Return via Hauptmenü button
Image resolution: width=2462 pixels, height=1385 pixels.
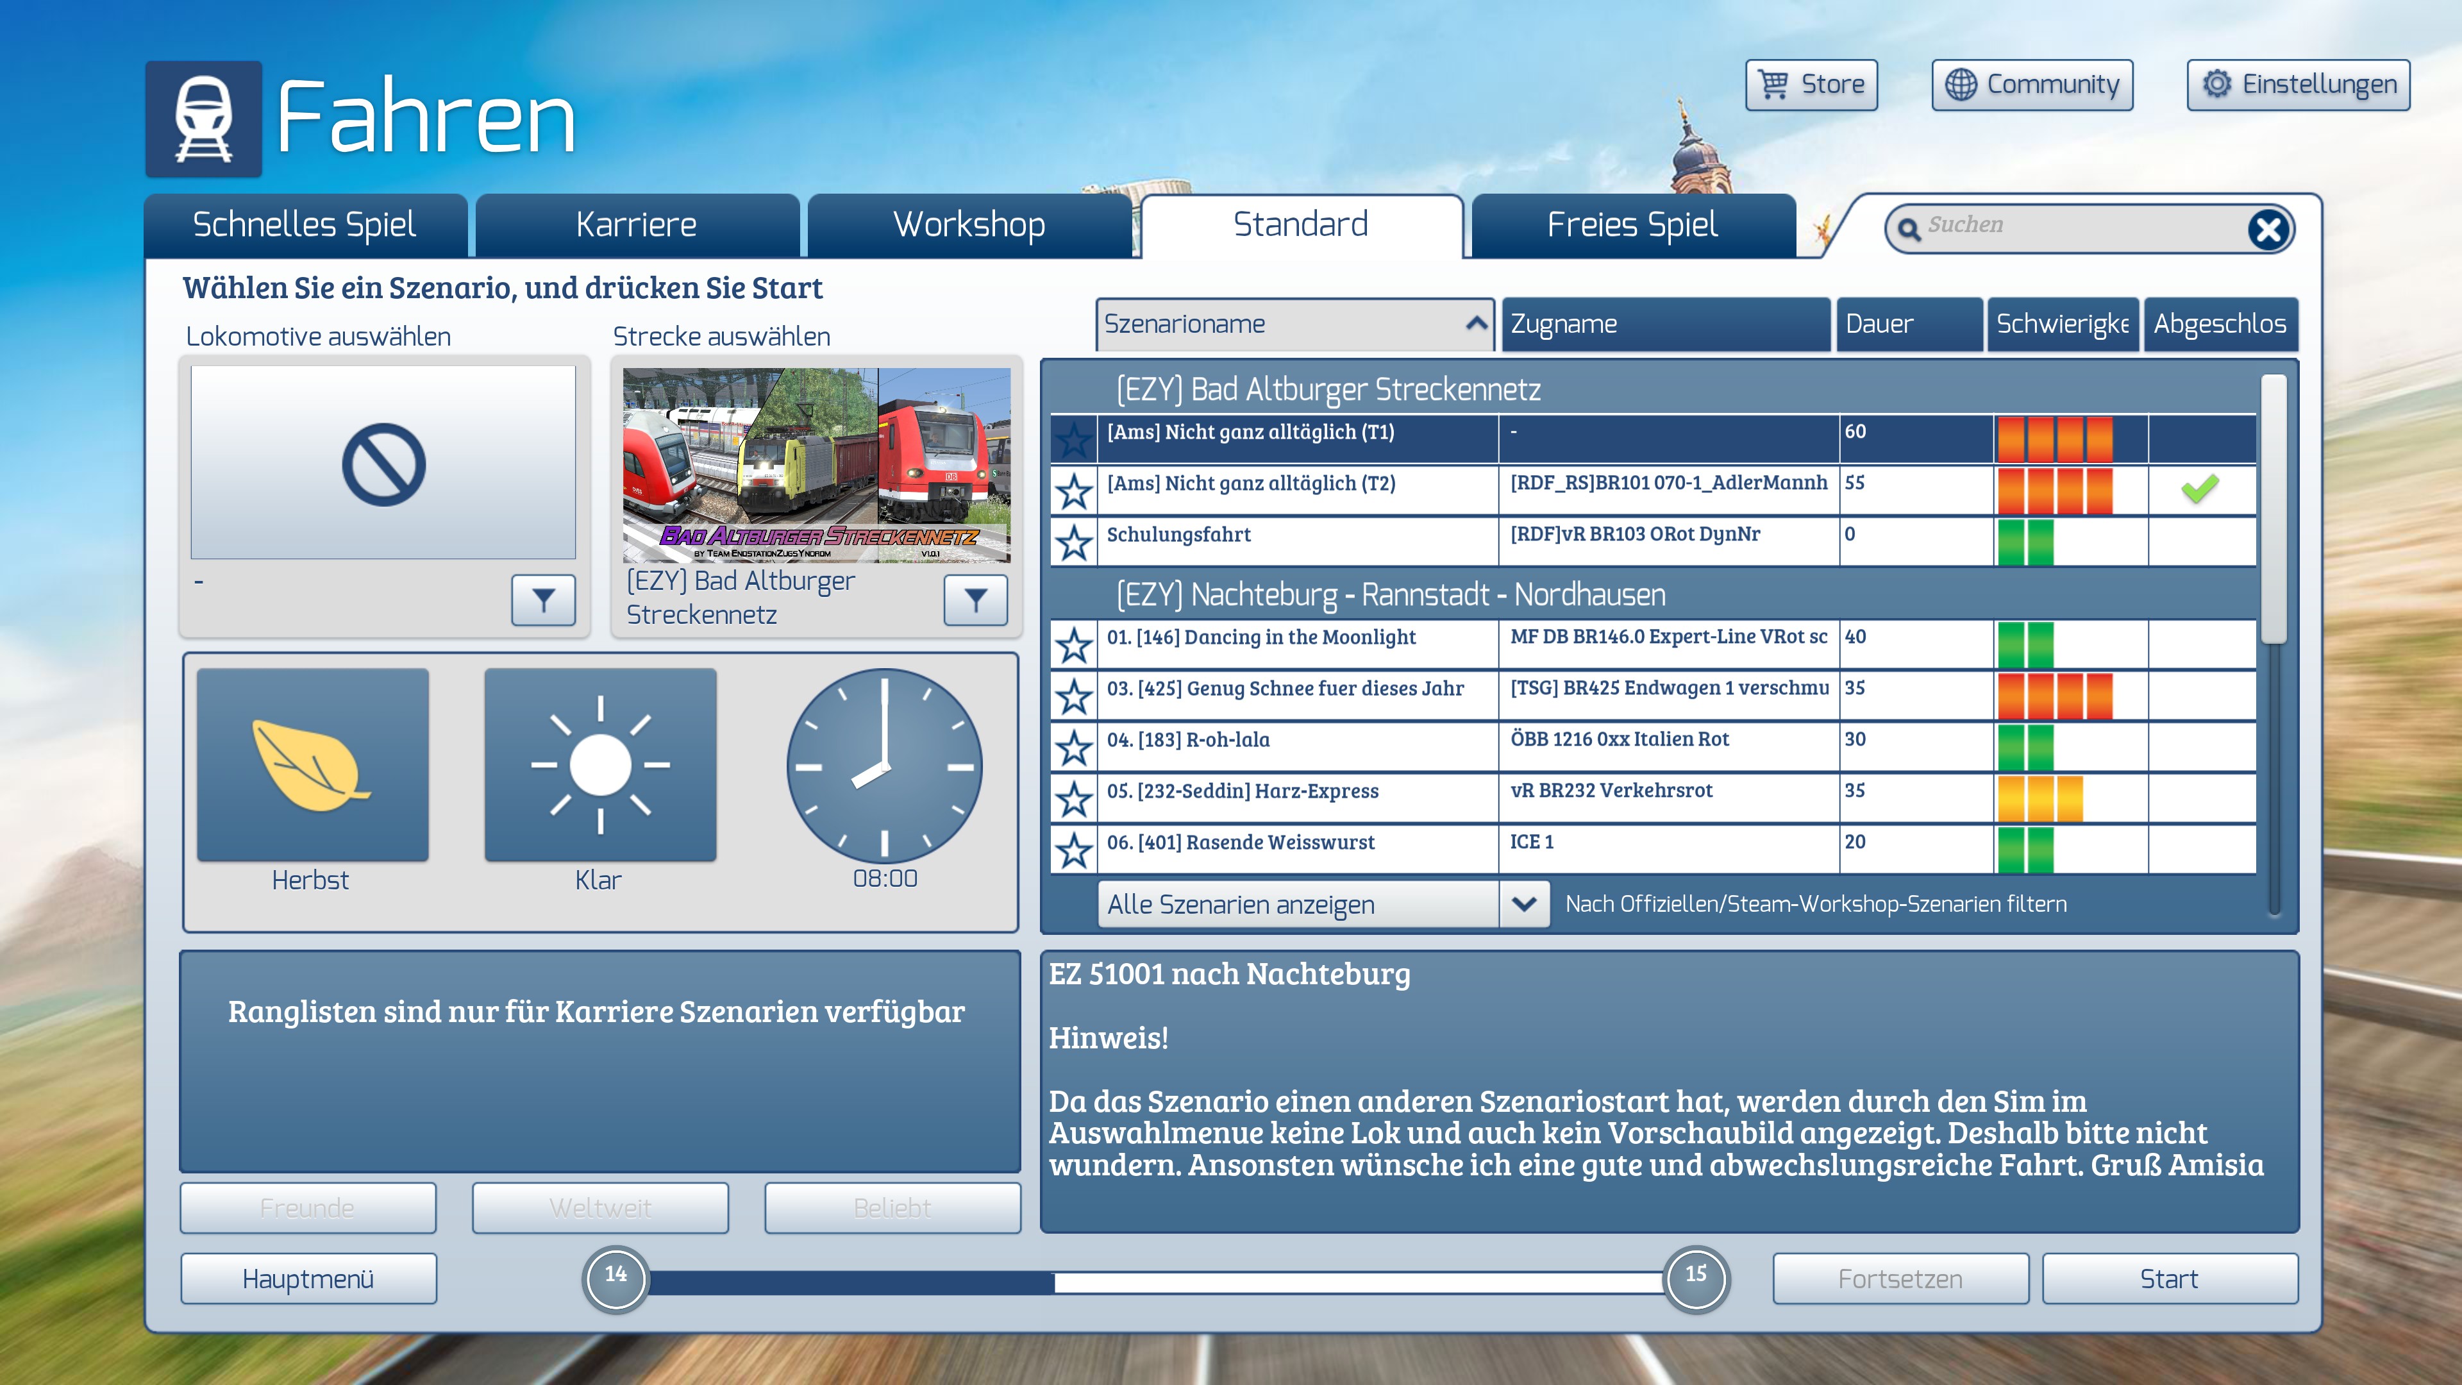[308, 1278]
